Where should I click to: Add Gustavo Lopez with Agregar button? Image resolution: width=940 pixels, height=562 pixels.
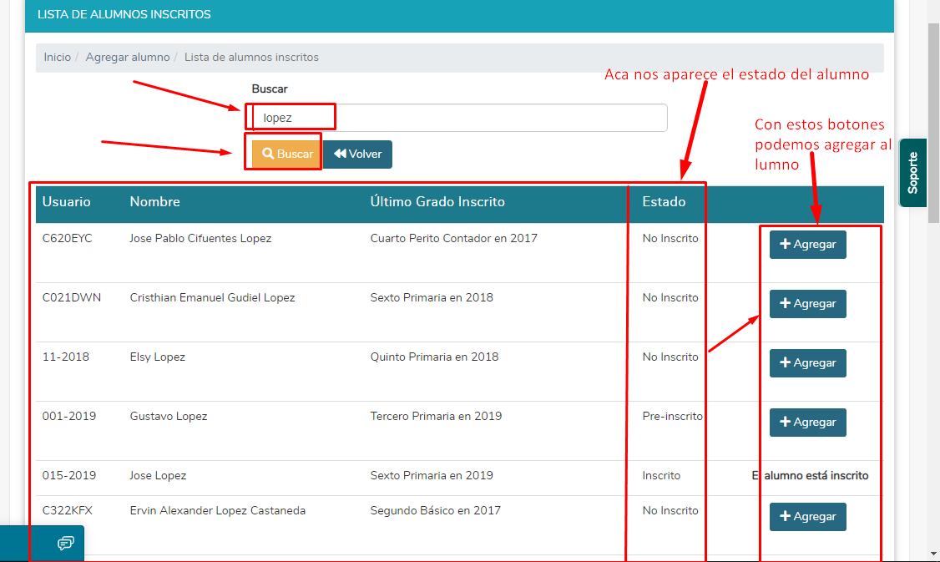[x=807, y=423]
